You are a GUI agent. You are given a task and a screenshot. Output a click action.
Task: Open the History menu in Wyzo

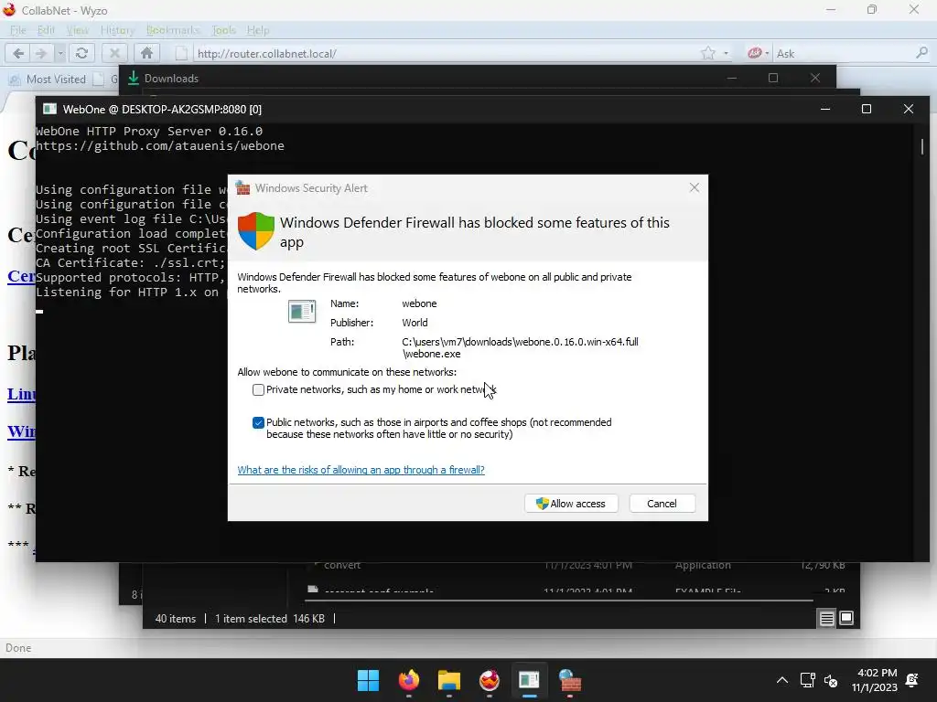pos(117,30)
